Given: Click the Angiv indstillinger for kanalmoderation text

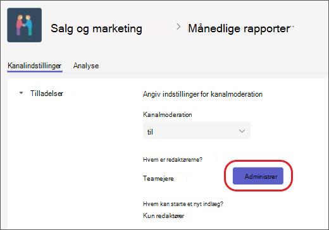Looking at the screenshot, I should (x=202, y=94).
